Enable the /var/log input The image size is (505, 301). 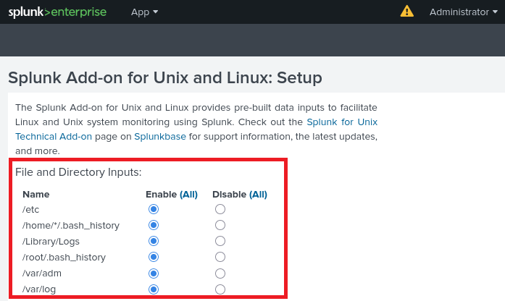click(153, 289)
